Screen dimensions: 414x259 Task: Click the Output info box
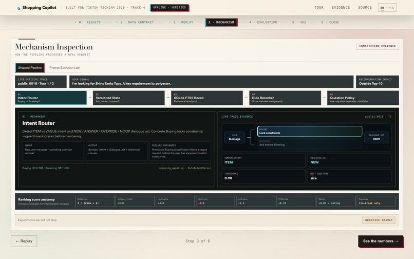(x=117, y=151)
